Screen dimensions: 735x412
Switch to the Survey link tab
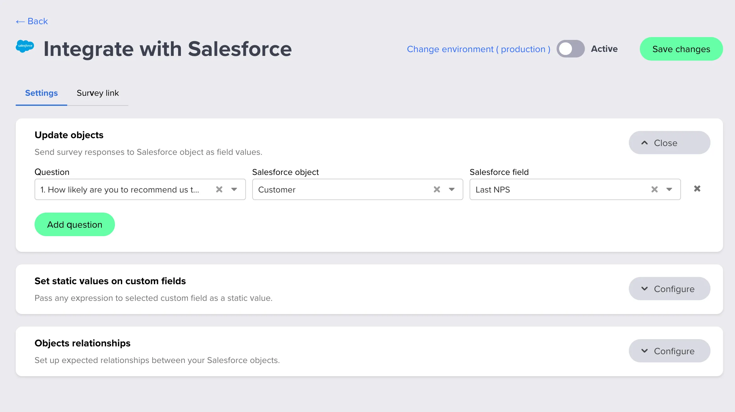pyautogui.click(x=98, y=93)
